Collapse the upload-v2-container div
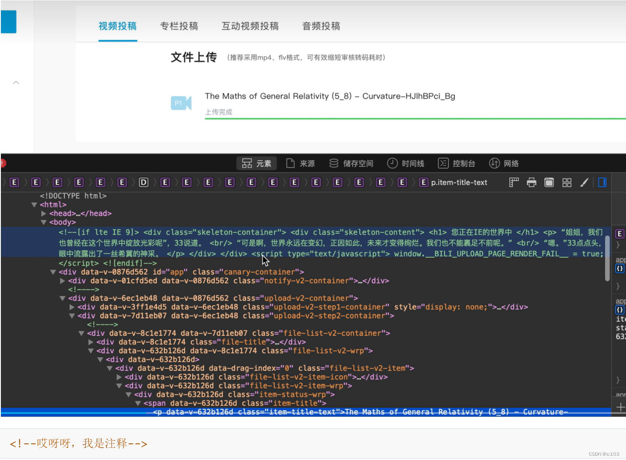This screenshot has width=626, height=460. (63, 298)
